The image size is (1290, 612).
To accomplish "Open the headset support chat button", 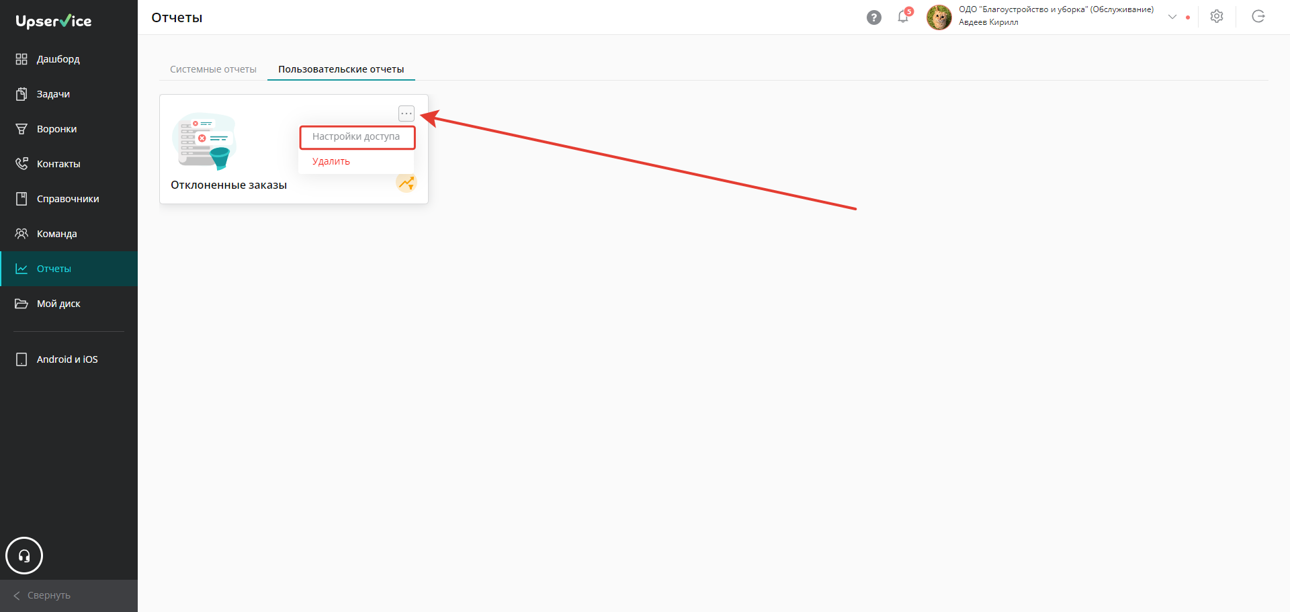I will click(24, 556).
